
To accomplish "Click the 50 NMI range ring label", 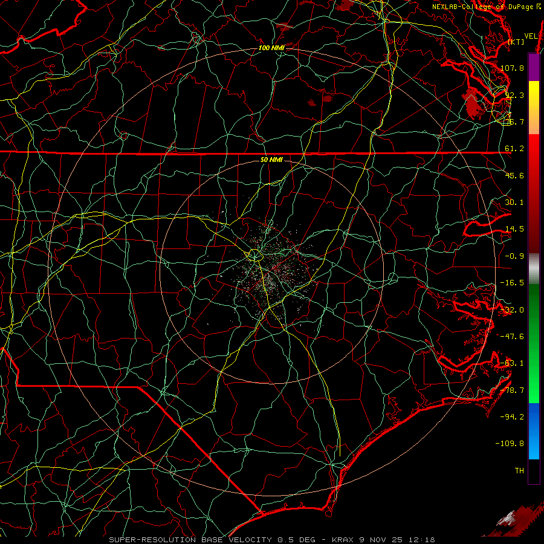I will click(271, 160).
